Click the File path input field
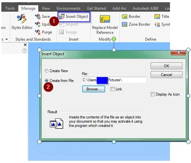 (x=114, y=80)
